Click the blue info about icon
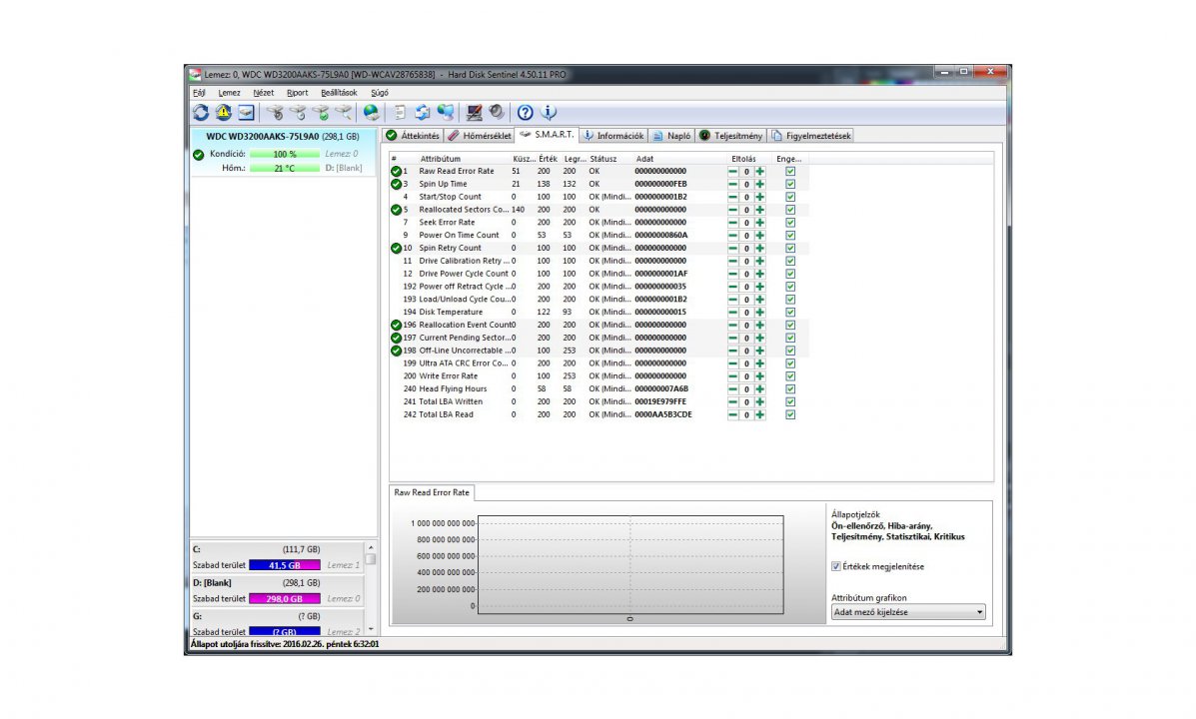The image size is (1196, 719). (549, 113)
